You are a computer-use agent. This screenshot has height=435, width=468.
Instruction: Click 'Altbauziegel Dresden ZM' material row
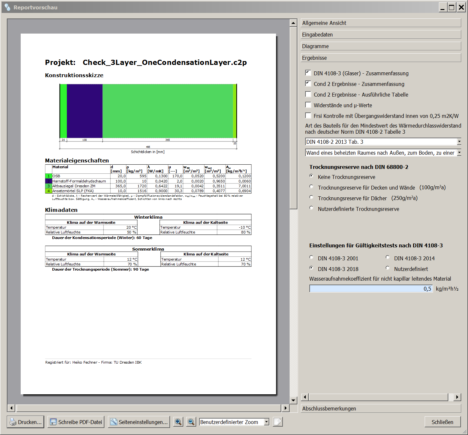(148, 186)
